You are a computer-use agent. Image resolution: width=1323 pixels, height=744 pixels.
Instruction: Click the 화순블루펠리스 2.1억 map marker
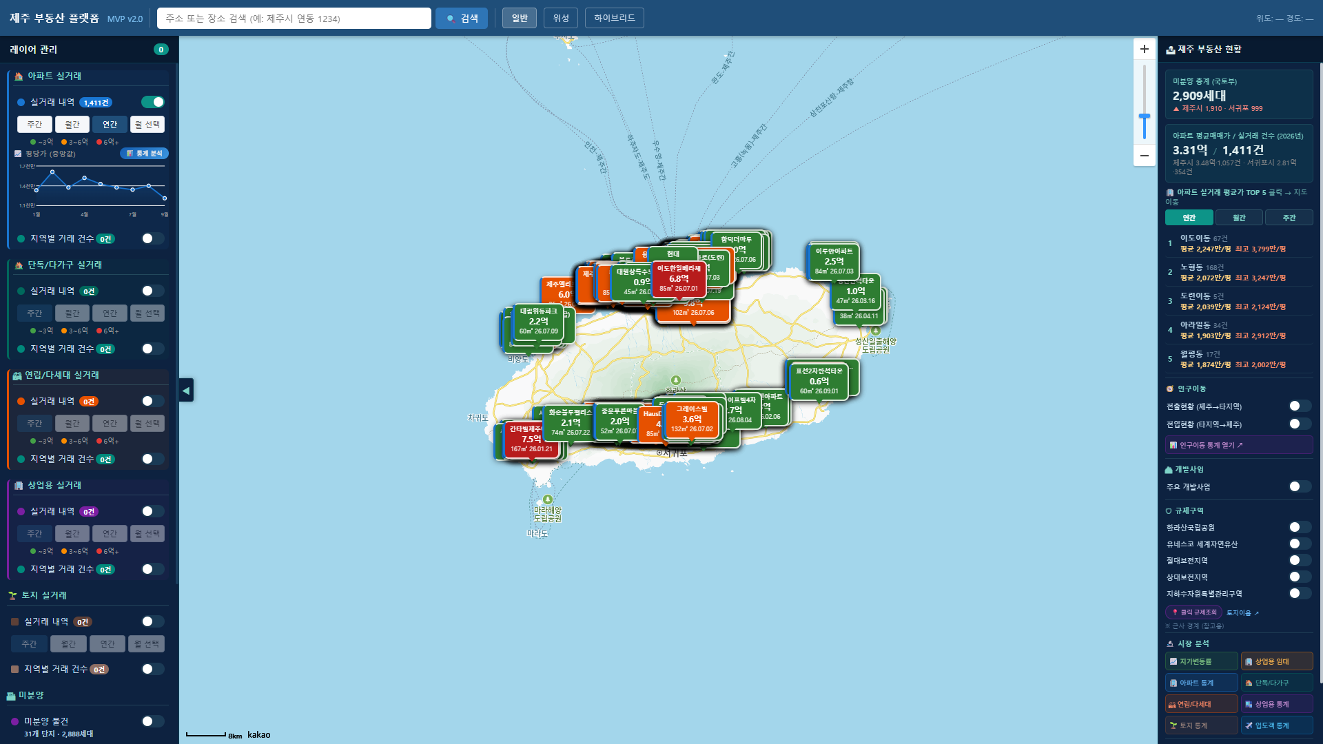pyautogui.click(x=569, y=422)
